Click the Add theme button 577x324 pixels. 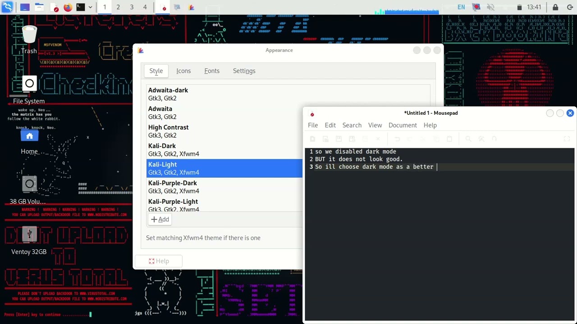[x=160, y=219]
